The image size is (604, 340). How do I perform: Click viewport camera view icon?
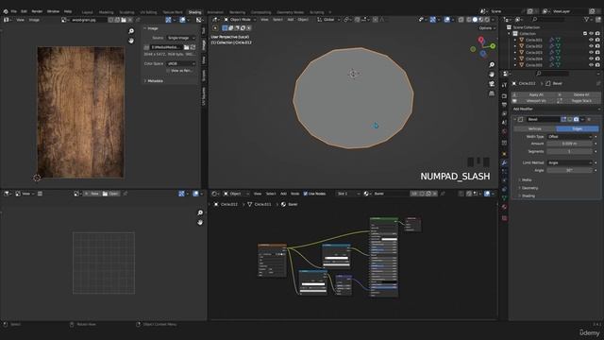492,84
